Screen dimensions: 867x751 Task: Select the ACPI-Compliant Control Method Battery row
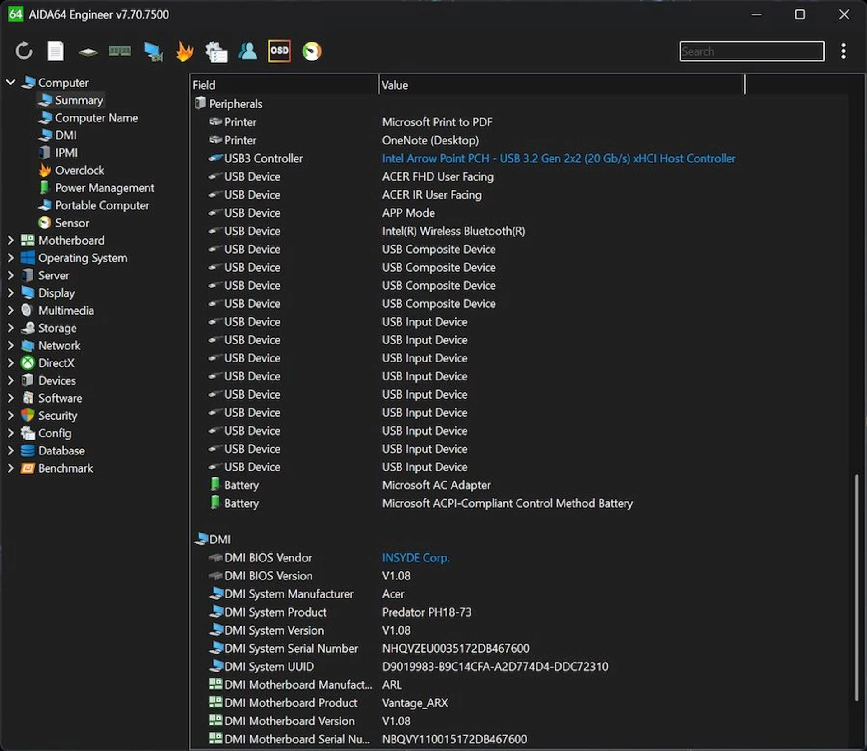click(518, 503)
